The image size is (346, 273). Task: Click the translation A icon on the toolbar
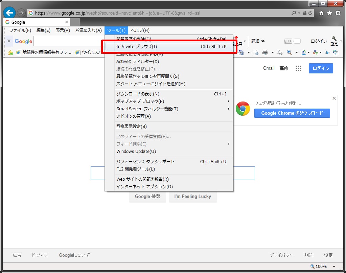[x=303, y=52]
